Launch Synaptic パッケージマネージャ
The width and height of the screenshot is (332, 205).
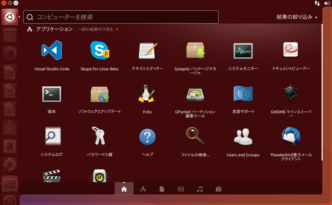tap(195, 51)
